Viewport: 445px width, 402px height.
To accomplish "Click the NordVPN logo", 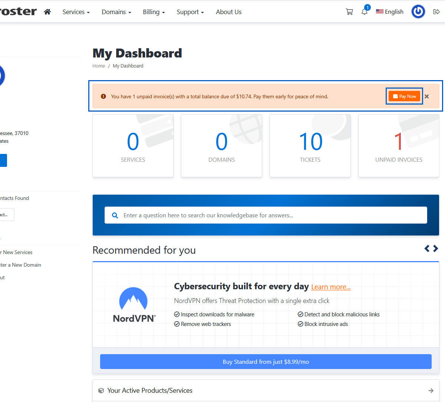I will point(134,305).
